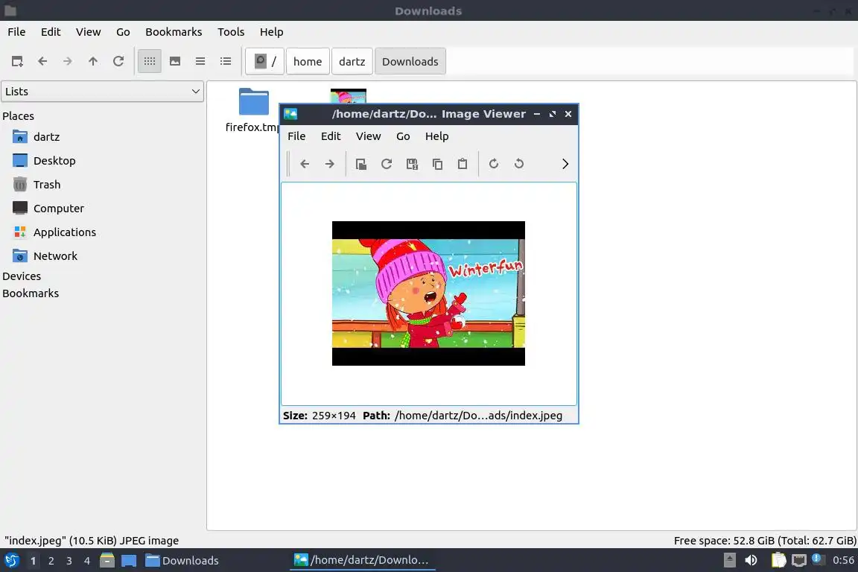This screenshot has height=572, width=858.
Task: Click the Save As icon in Image Viewer
Action: click(412, 164)
